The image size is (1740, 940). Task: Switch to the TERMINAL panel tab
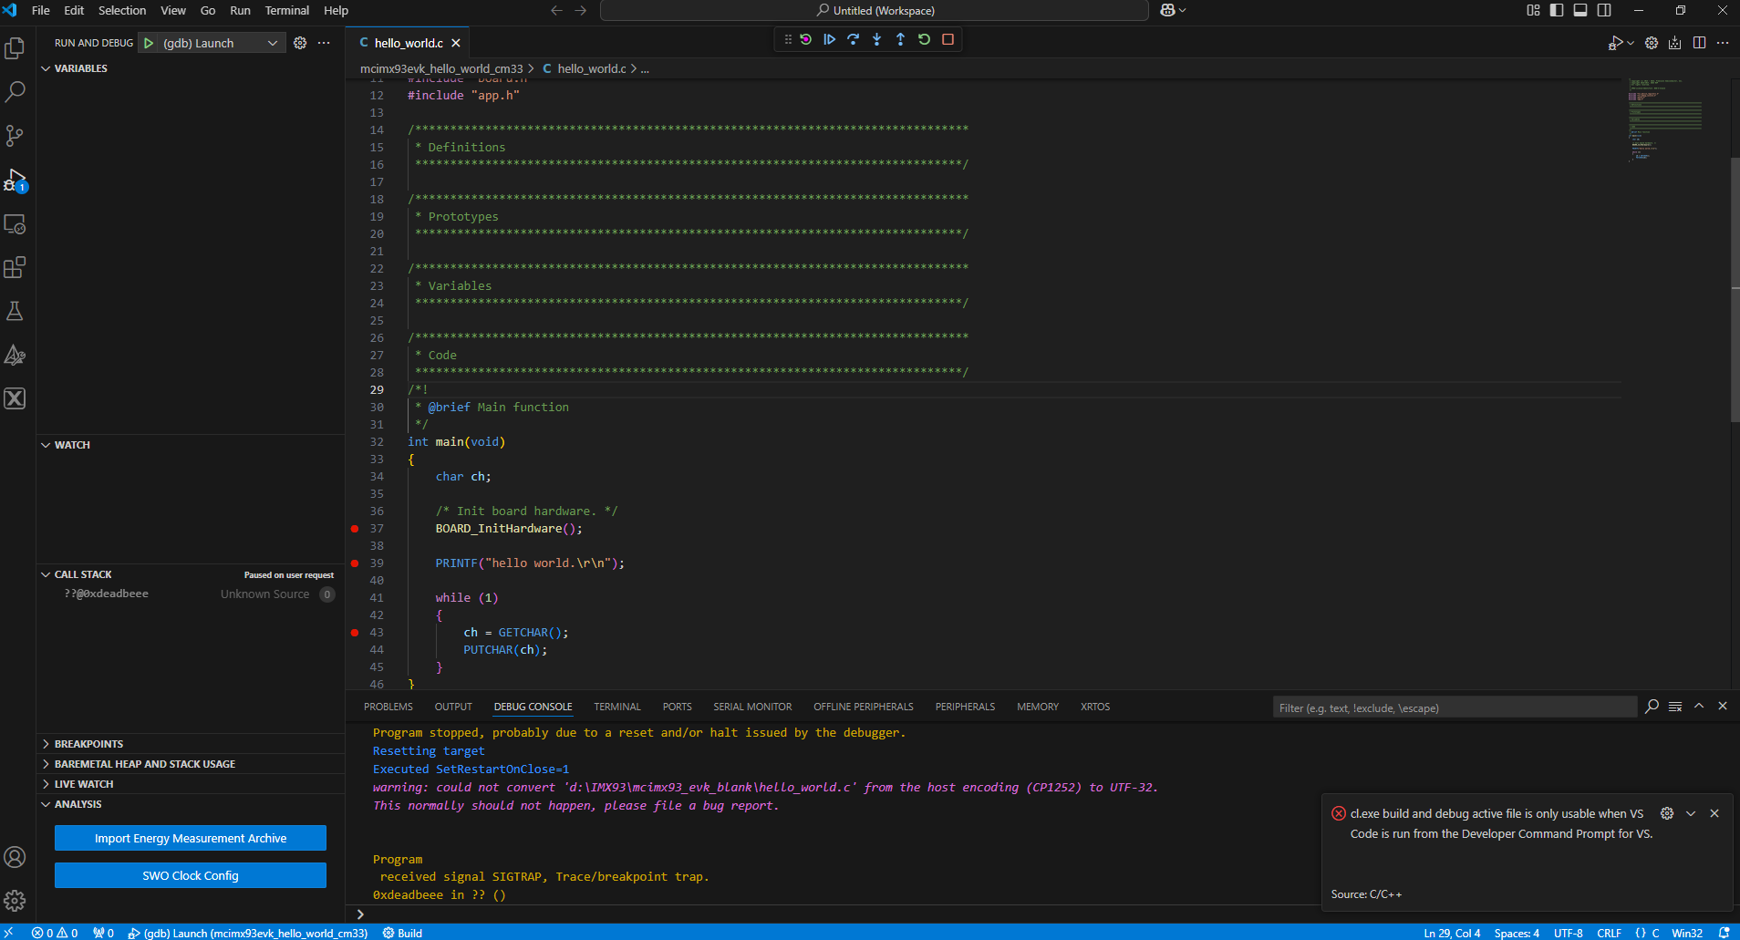[x=616, y=707]
